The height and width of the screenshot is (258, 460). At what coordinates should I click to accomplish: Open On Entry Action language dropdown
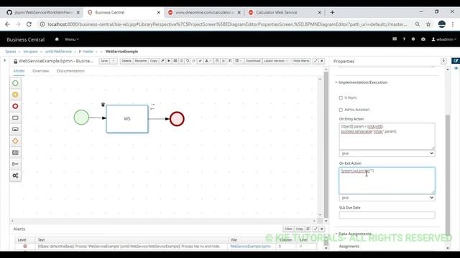pyautogui.click(x=387, y=153)
